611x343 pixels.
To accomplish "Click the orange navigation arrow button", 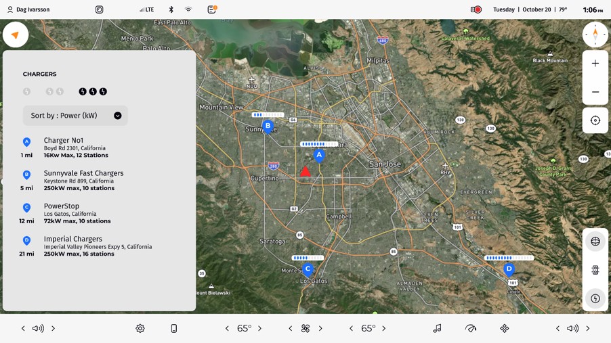I will click(15, 35).
